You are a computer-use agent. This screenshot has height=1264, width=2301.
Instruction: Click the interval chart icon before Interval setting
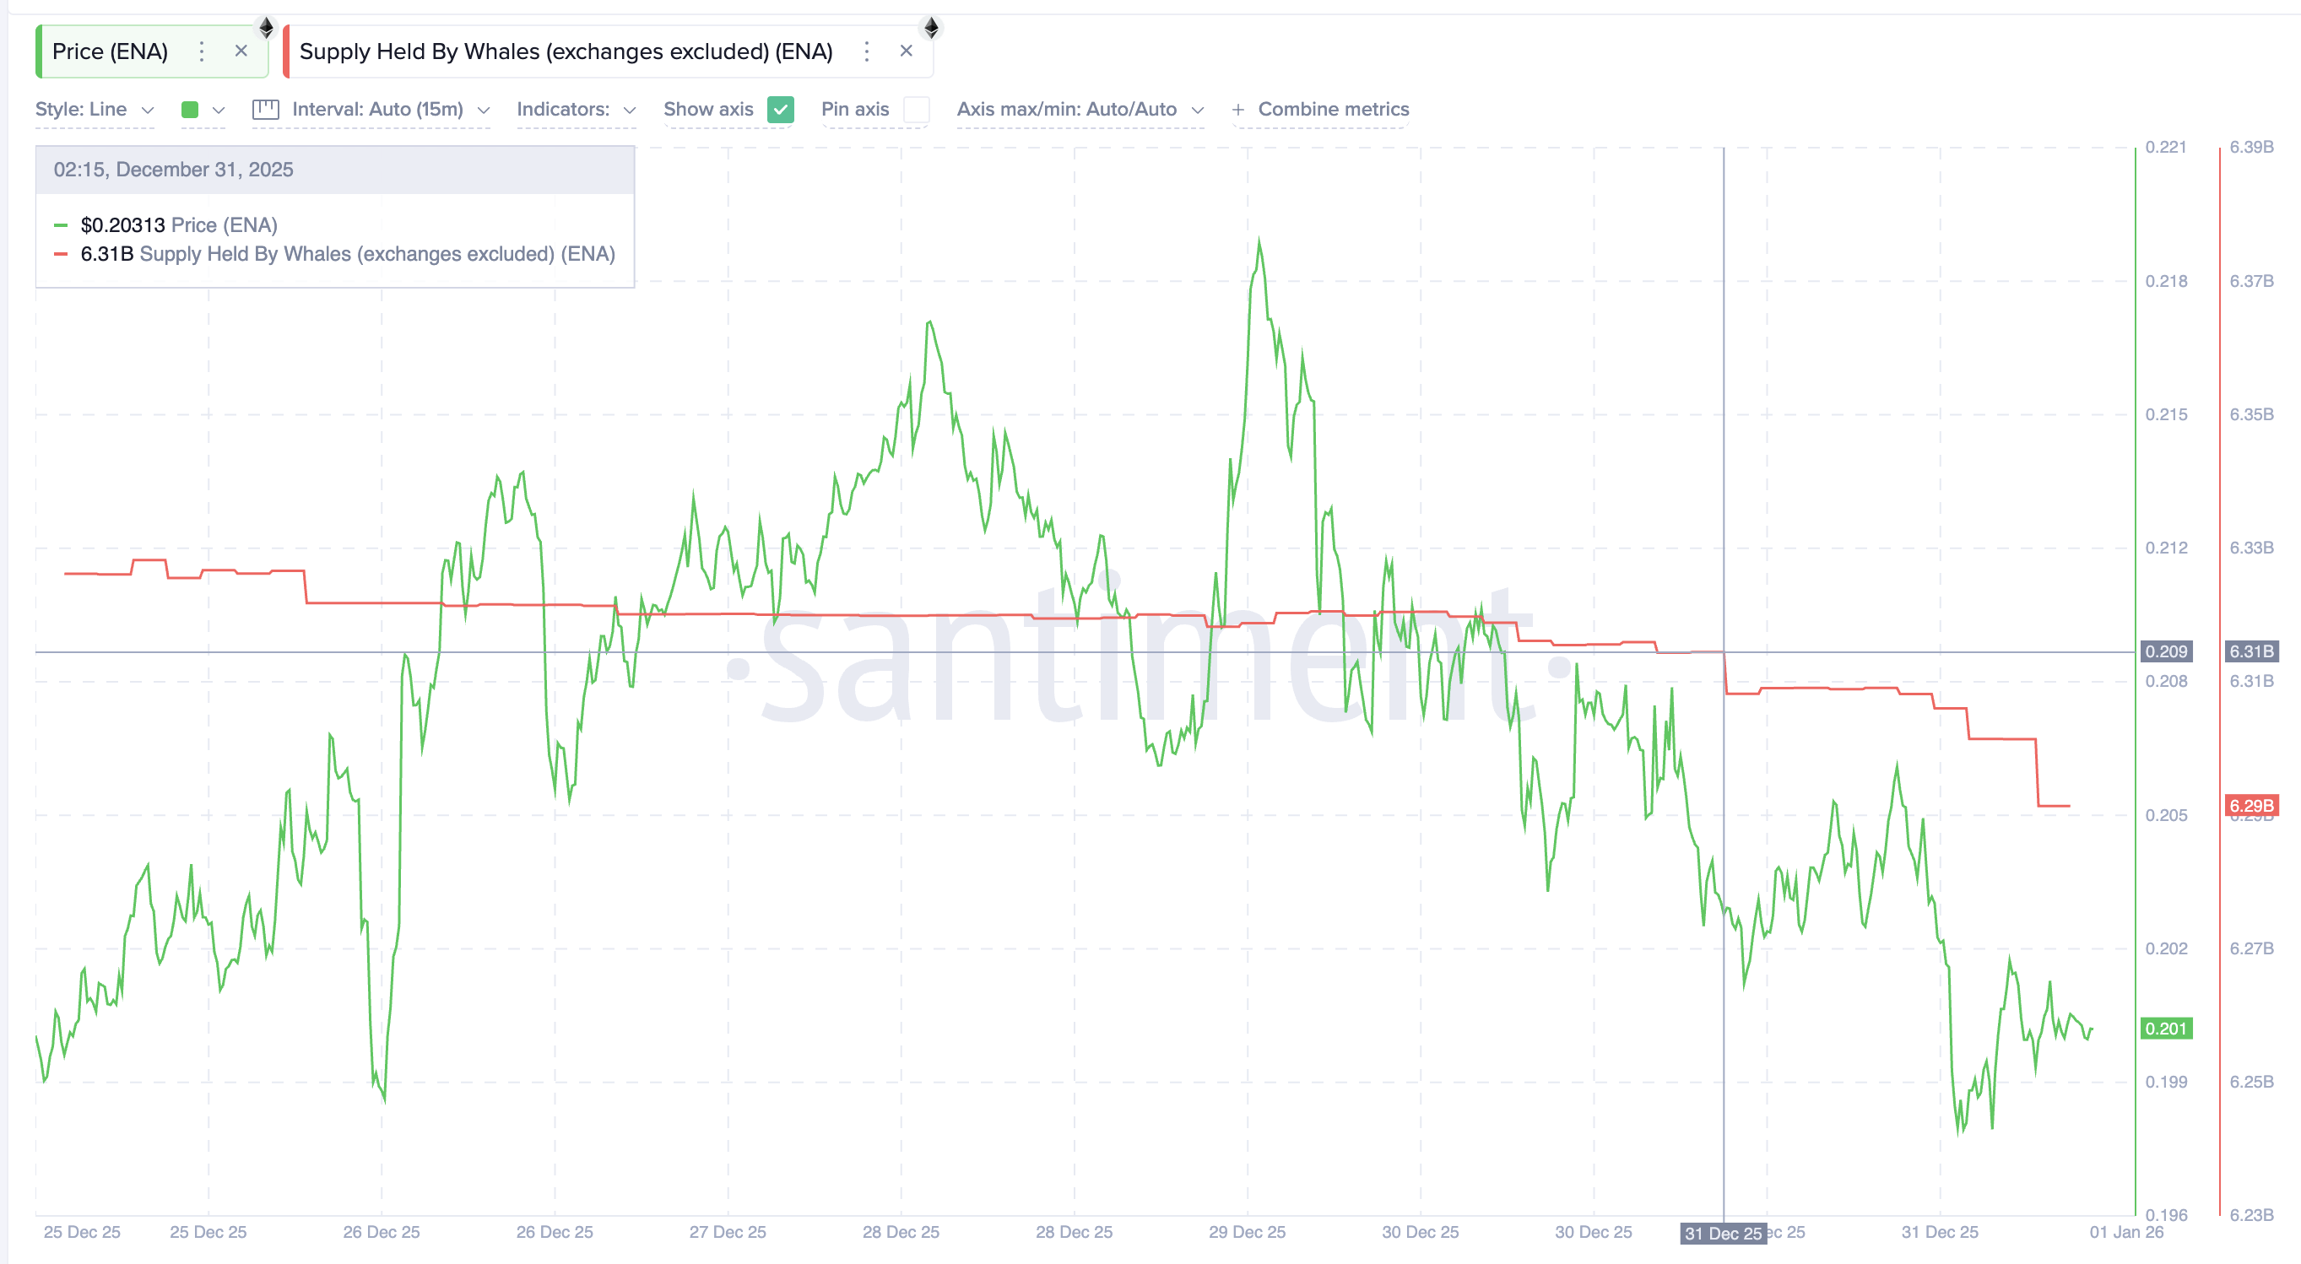click(265, 109)
